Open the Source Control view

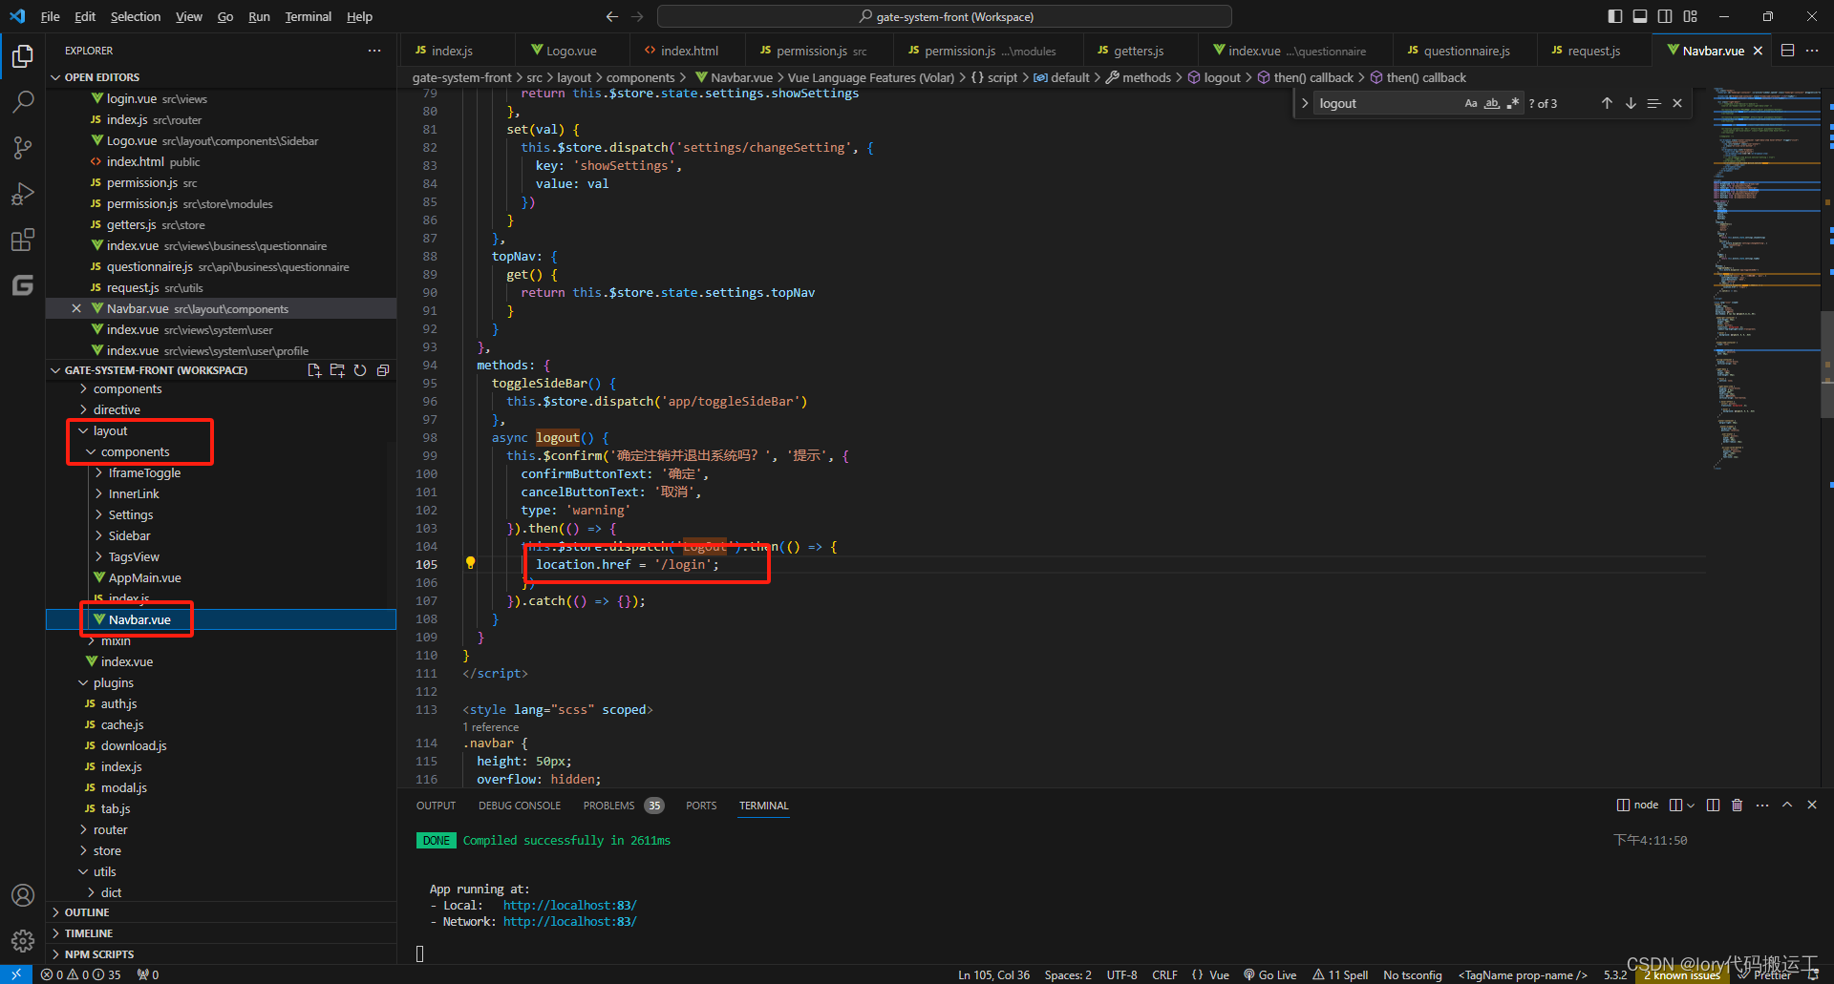pos(23,147)
